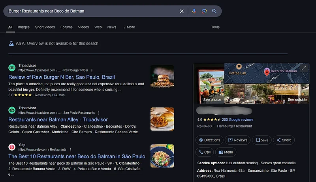This screenshot has width=316, height=182.
Task: Open the 250 Google reviews link
Action: (237, 119)
